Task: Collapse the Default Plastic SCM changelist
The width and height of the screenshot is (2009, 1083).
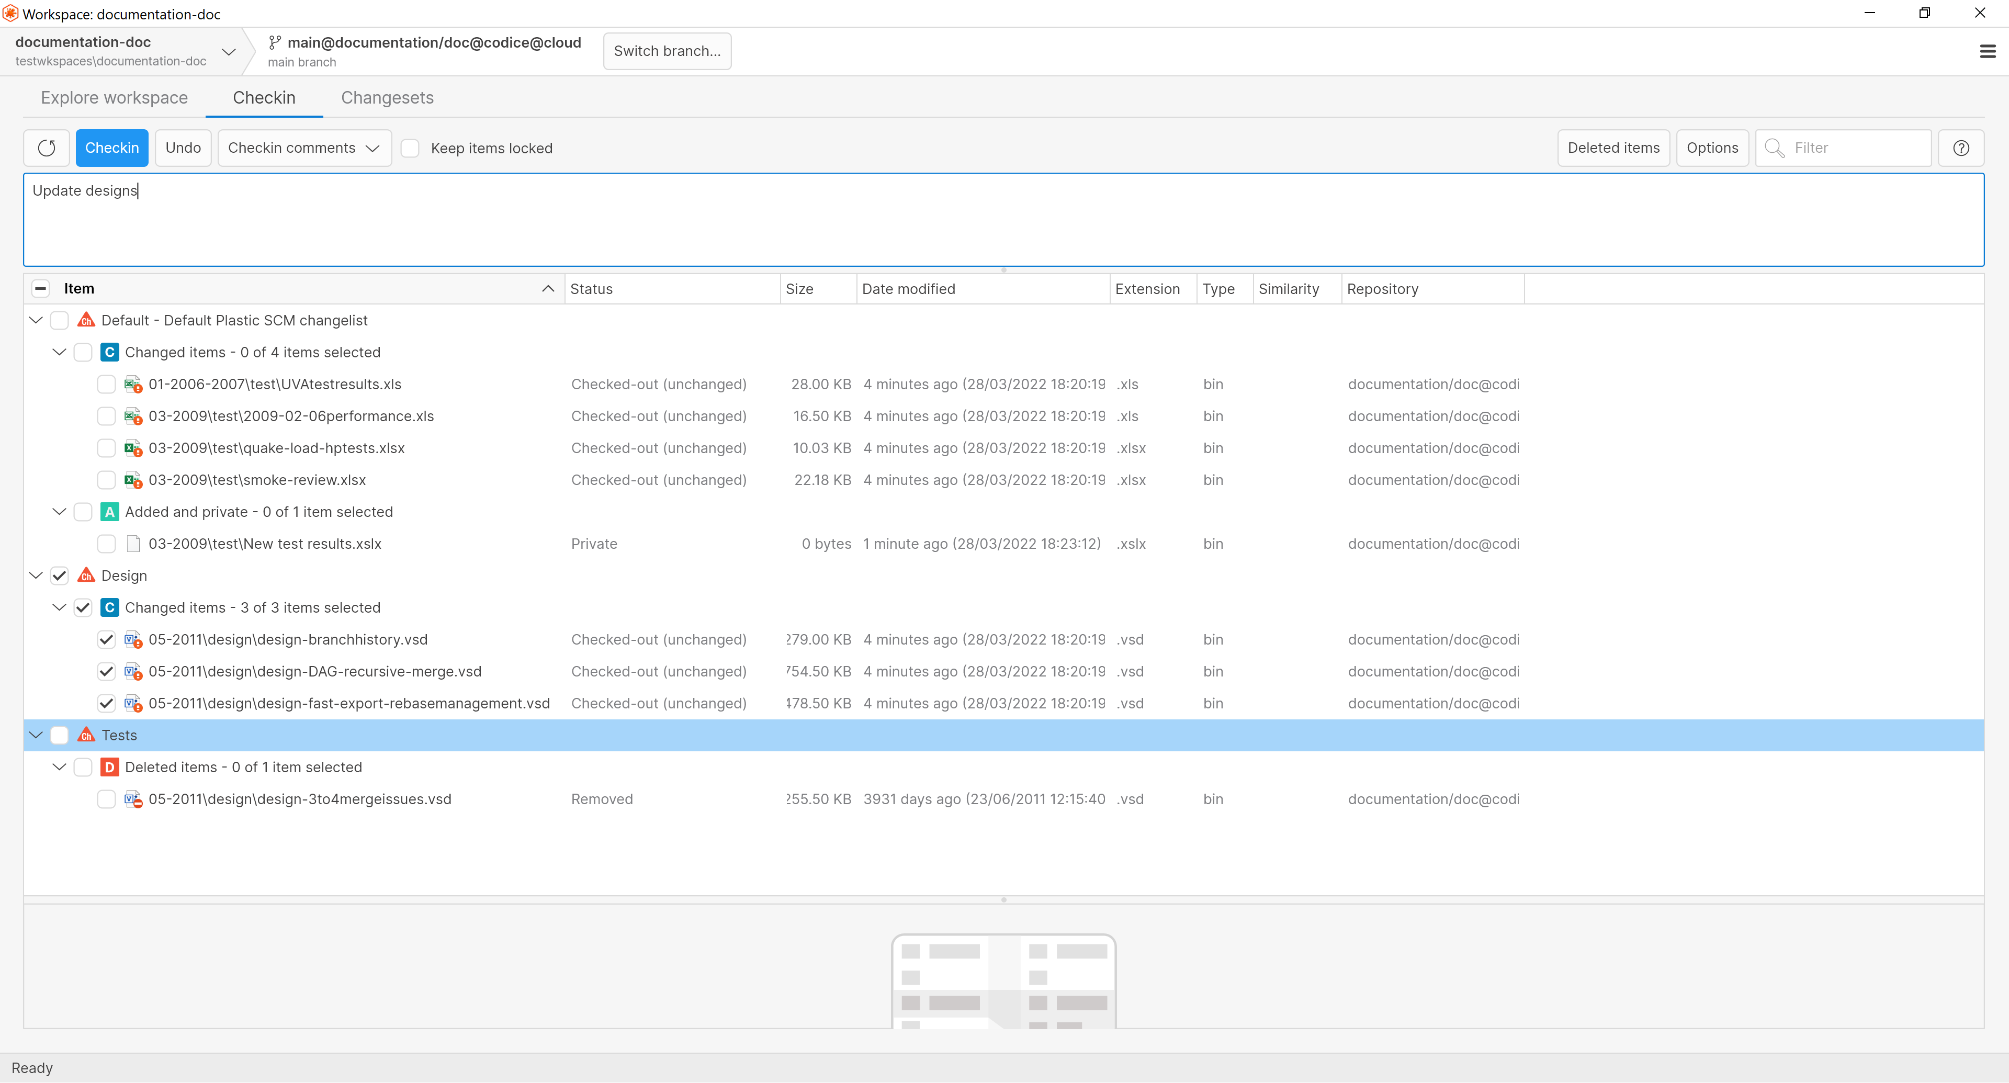Action: 35,320
